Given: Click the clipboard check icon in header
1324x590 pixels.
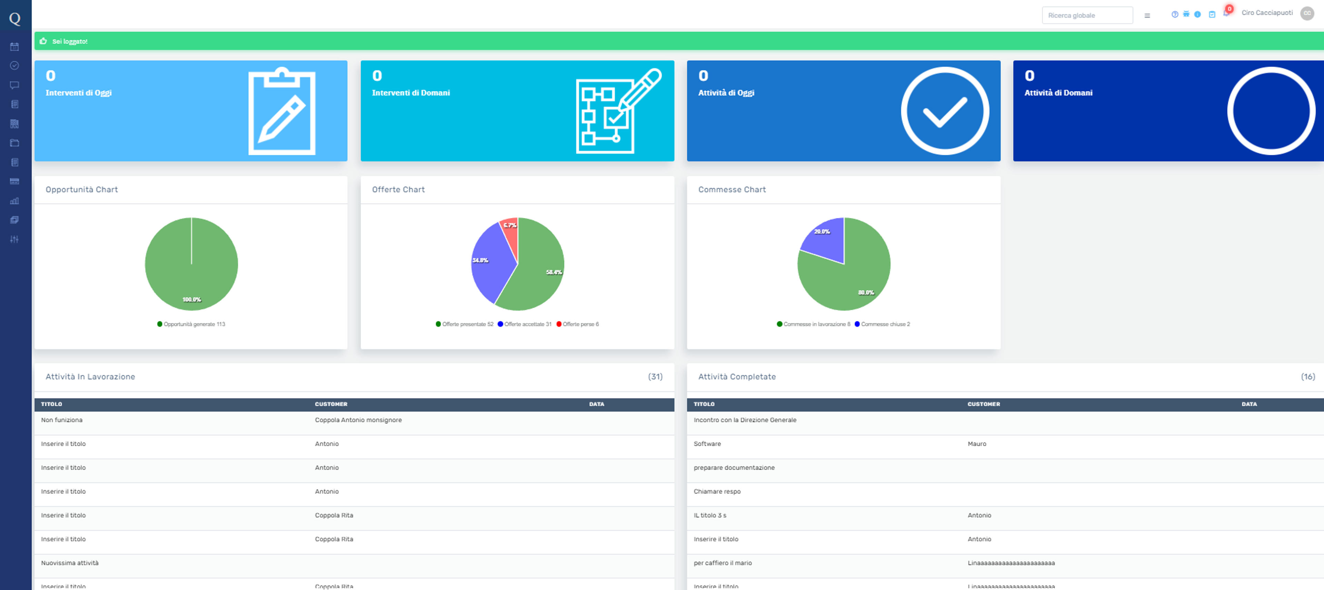Looking at the screenshot, I should click(x=1212, y=14).
